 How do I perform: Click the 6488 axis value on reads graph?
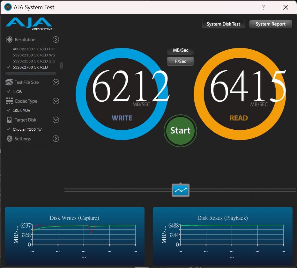(x=174, y=225)
